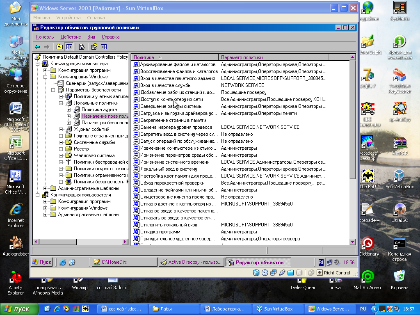Open Sun VirtualBox desktop icon
The width and height of the screenshot is (420, 315).
[x=399, y=179]
